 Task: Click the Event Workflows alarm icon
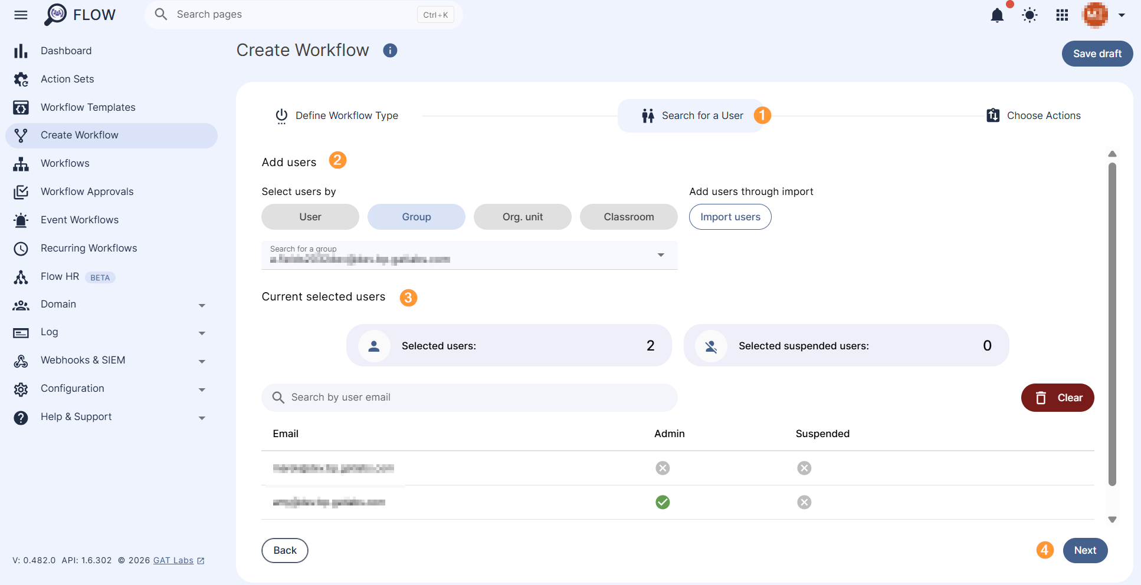pyautogui.click(x=21, y=220)
